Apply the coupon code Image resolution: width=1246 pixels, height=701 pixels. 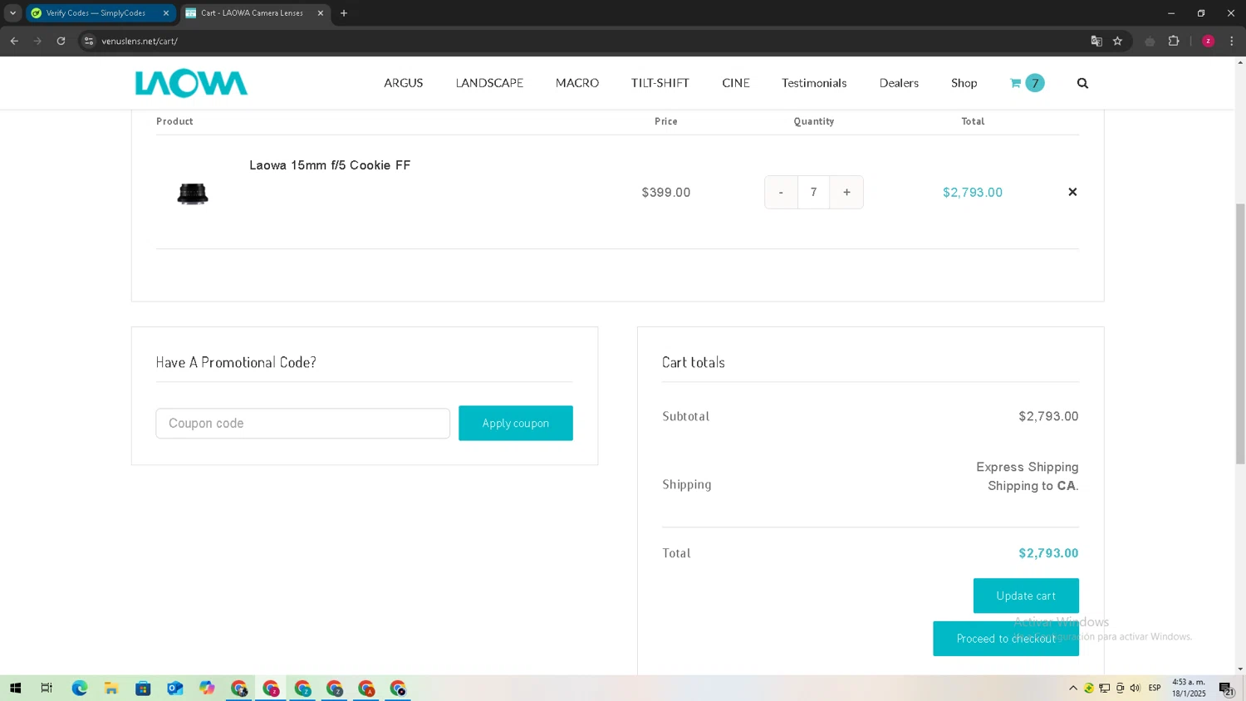point(516,424)
